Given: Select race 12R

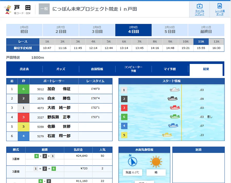Looking at the screenshot, I should (216, 42).
